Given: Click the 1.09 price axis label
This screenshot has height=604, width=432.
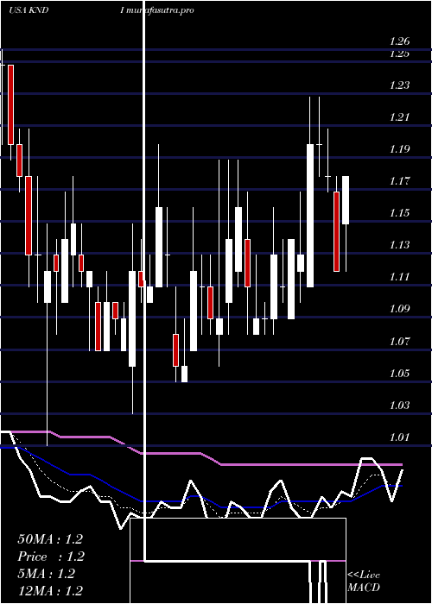Looking at the screenshot, I should point(399,309).
